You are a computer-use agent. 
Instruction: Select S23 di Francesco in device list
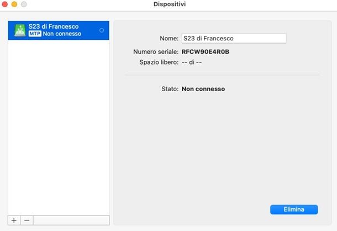pos(53,27)
